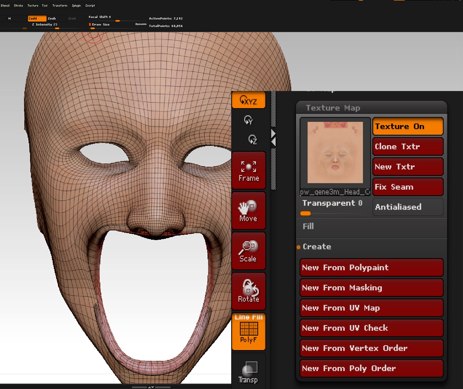Click the Scale magnifier icon
The image size is (463, 389).
pos(248,251)
